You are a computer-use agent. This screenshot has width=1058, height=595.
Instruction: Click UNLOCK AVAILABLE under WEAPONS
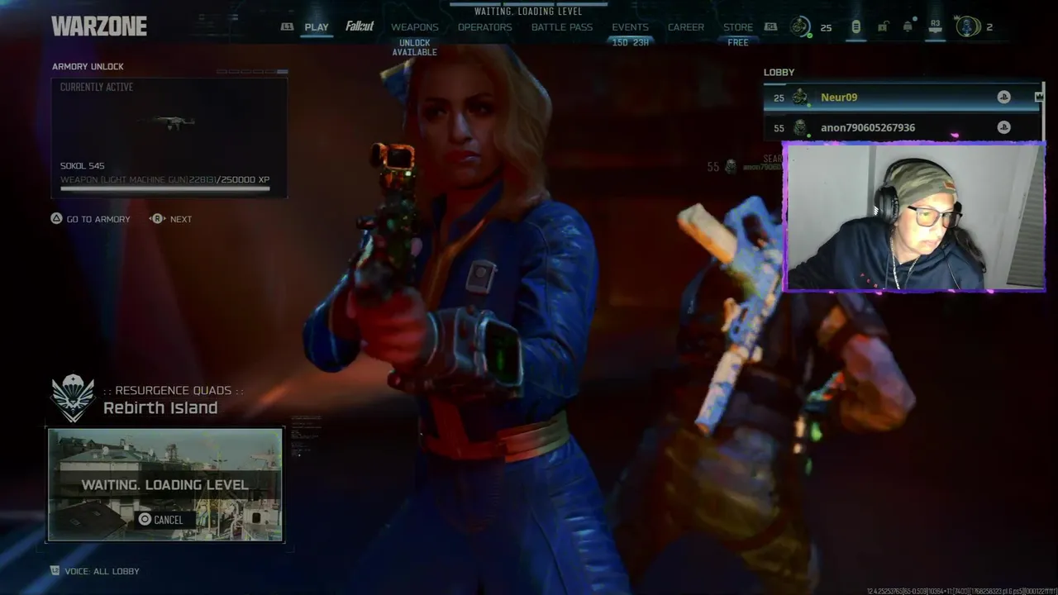click(x=415, y=47)
